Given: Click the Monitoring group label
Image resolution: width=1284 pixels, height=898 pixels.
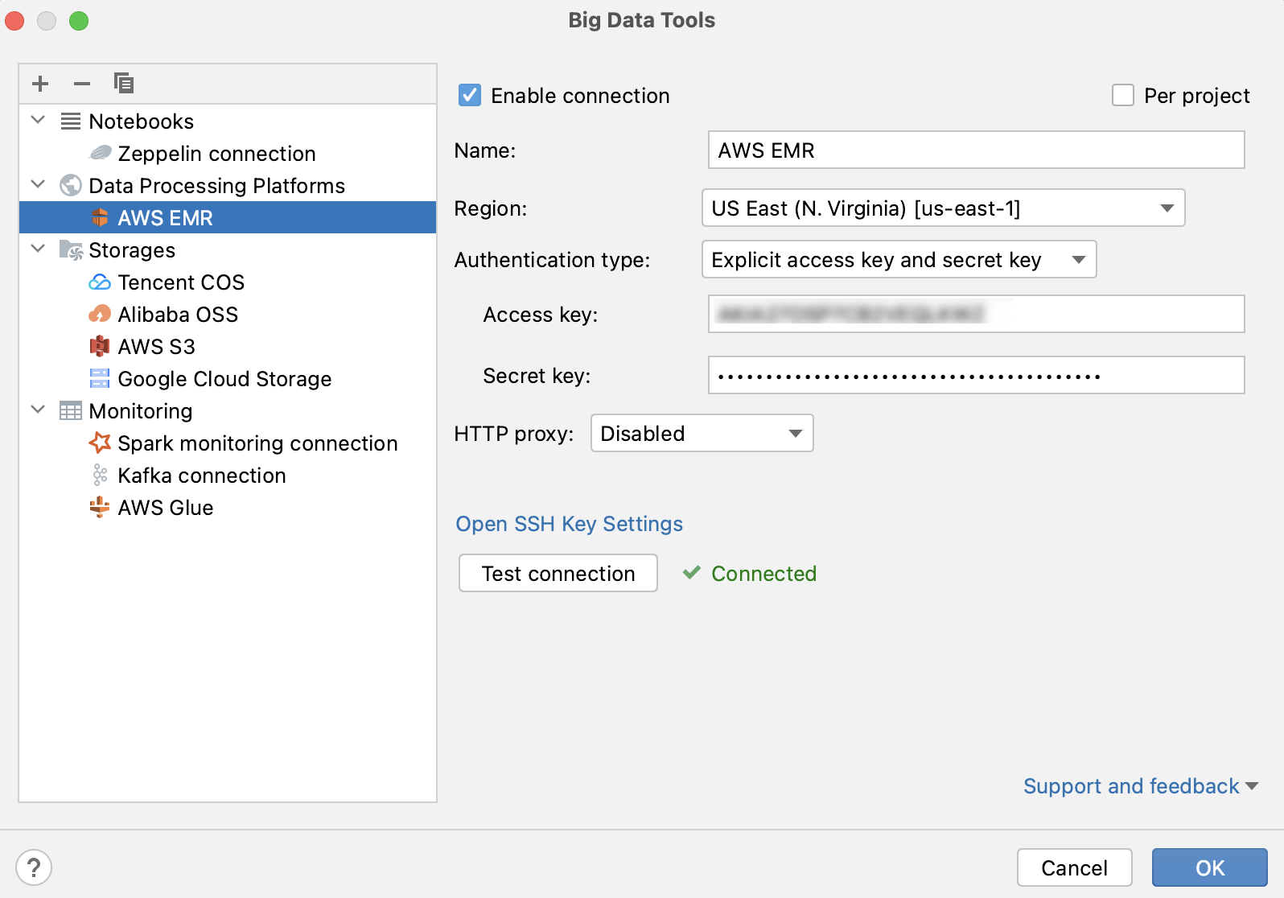Looking at the screenshot, I should (141, 411).
